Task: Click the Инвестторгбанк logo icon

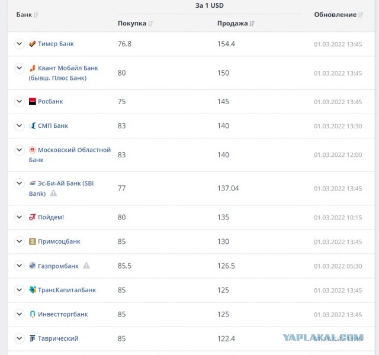Action: click(33, 314)
